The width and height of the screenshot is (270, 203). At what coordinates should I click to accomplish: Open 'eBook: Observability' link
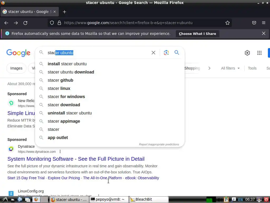(142, 178)
